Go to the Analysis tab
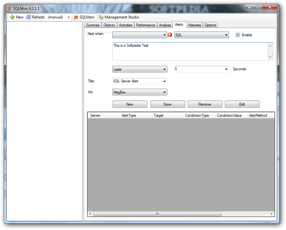The width and height of the screenshot is (286, 230). pyautogui.click(x=165, y=25)
